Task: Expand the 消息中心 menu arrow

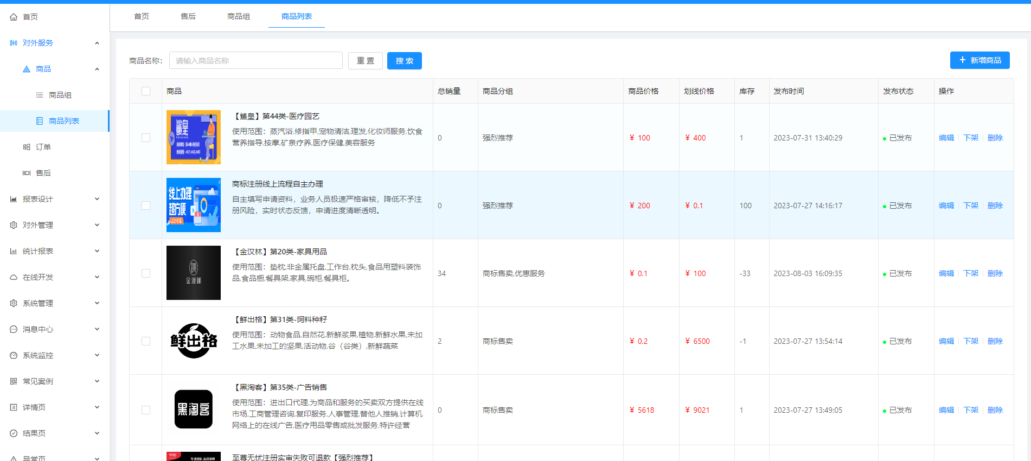Action: [x=97, y=329]
